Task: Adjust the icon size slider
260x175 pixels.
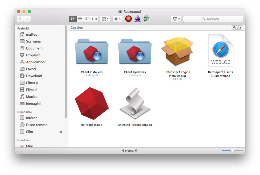Action: click(x=232, y=151)
